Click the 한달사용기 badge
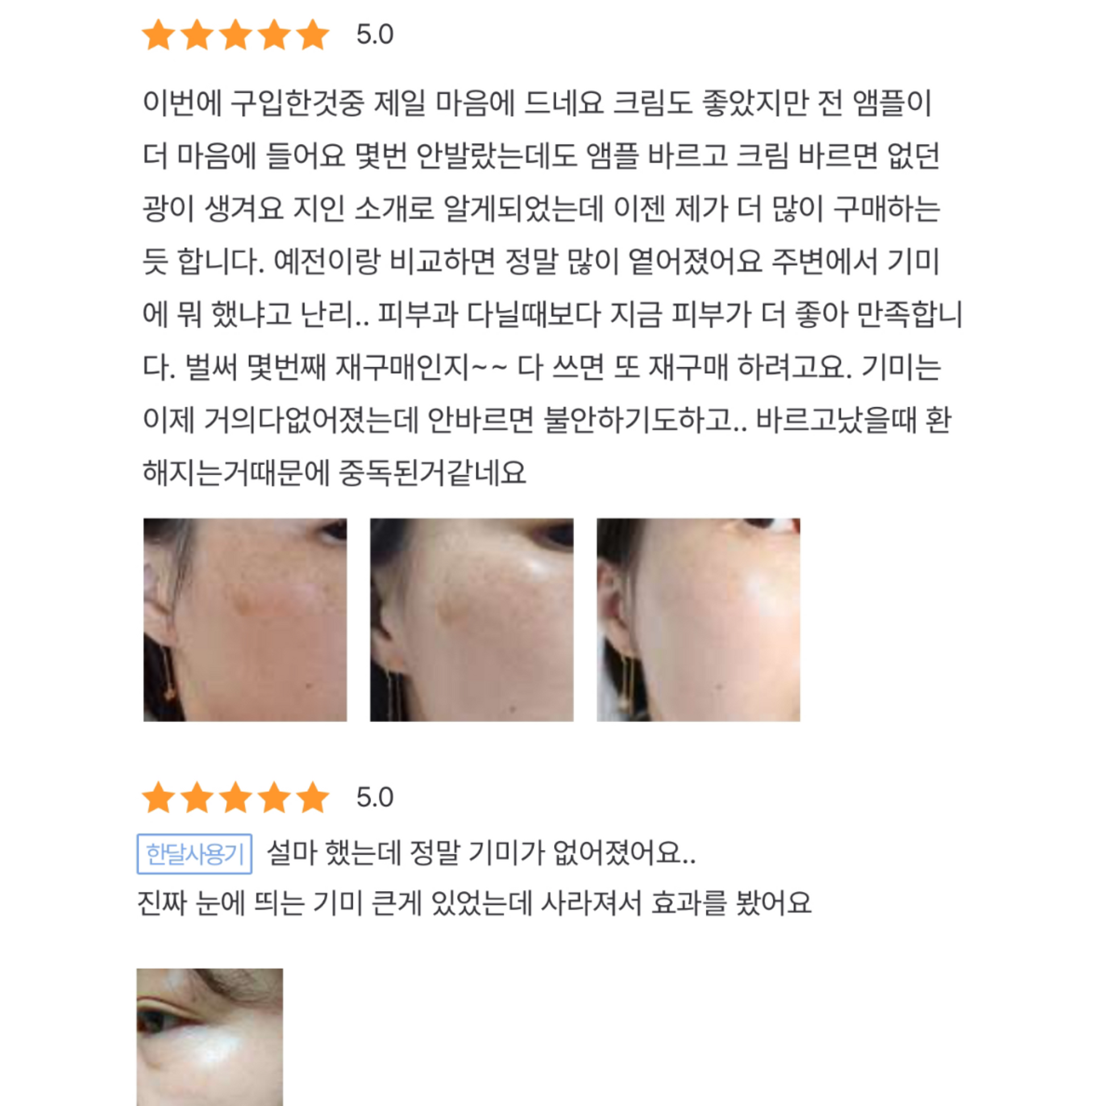The width and height of the screenshot is (1106, 1106). coord(194,854)
